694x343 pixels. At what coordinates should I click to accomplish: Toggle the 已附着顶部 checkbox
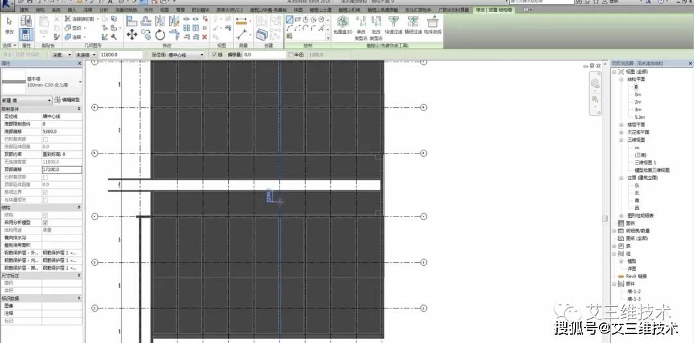[x=46, y=177]
